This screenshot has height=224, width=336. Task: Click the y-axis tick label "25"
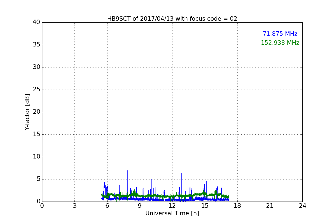(36, 90)
